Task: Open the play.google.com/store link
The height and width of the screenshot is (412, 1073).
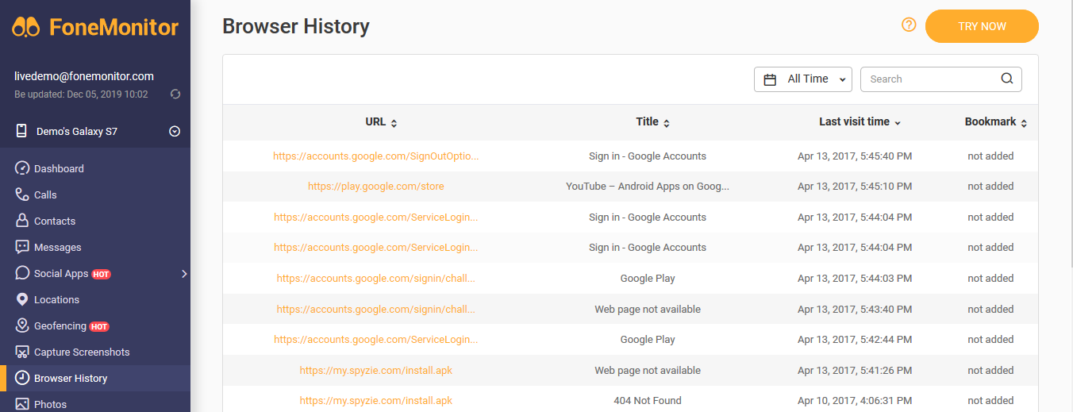Action: (x=376, y=187)
